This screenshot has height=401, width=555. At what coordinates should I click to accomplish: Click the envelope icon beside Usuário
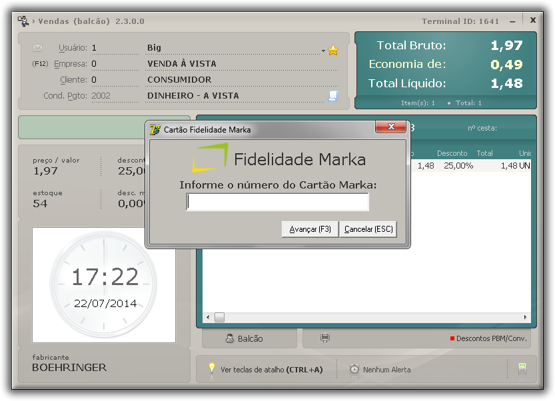pos(37,47)
